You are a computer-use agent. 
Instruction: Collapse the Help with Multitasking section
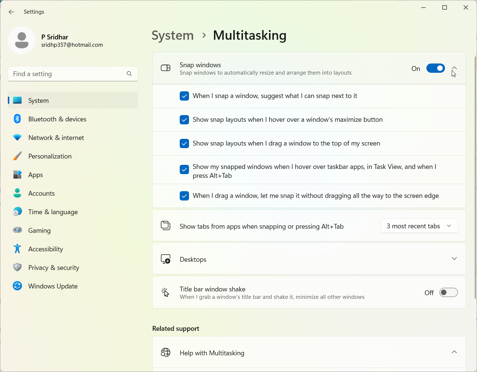pyautogui.click(x=454, y=352)
